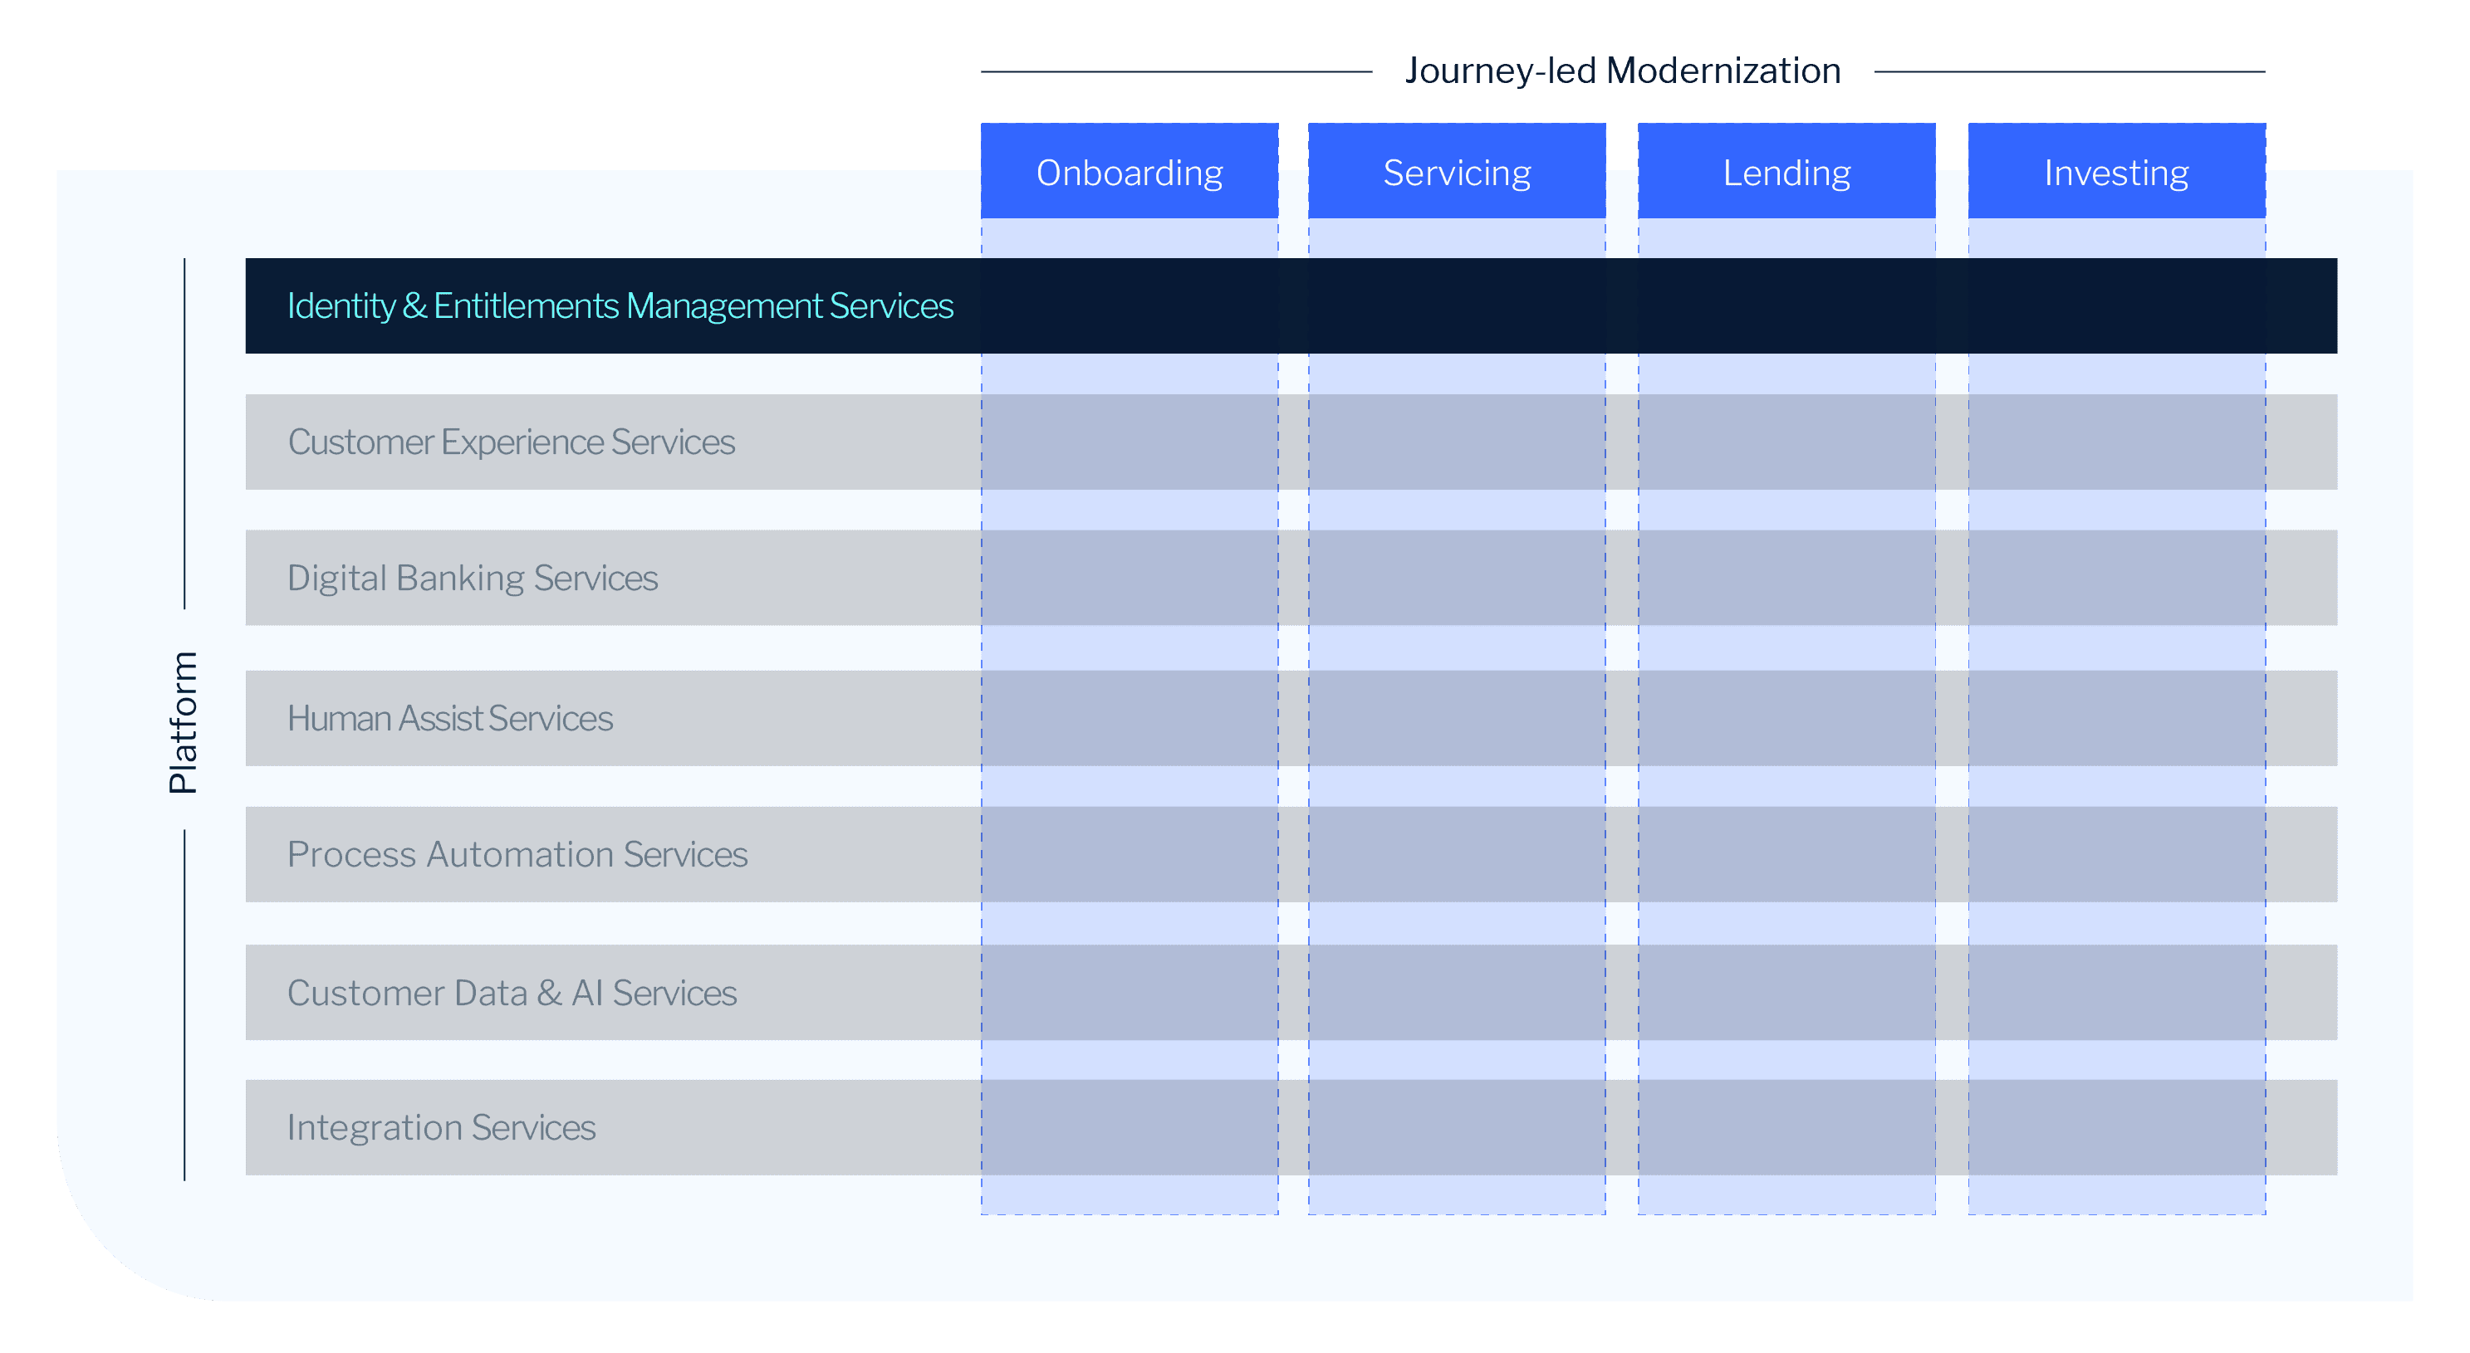
Task: Select the Onboarding journey column header
Action: tap(1130, 170)
